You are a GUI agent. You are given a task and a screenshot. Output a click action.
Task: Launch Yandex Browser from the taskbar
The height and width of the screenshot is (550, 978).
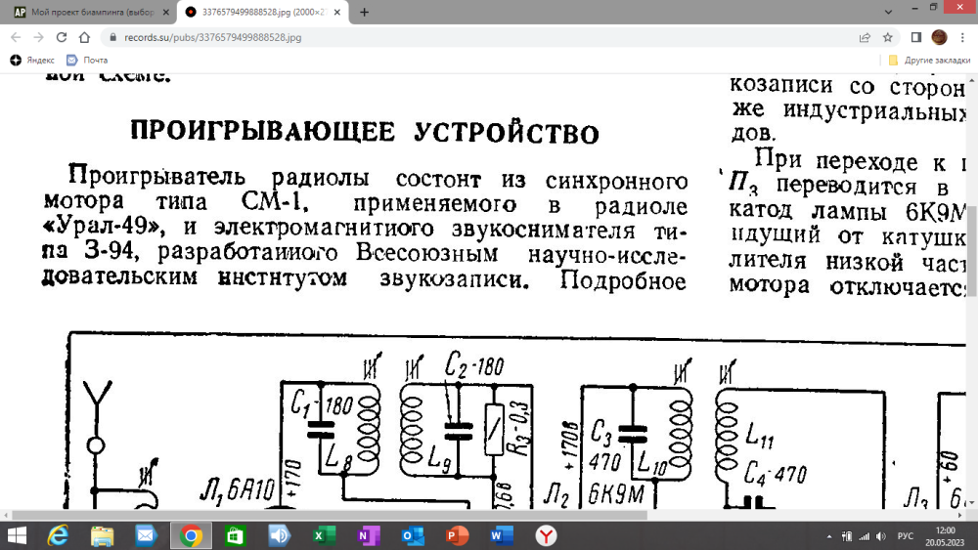point(546,535)
